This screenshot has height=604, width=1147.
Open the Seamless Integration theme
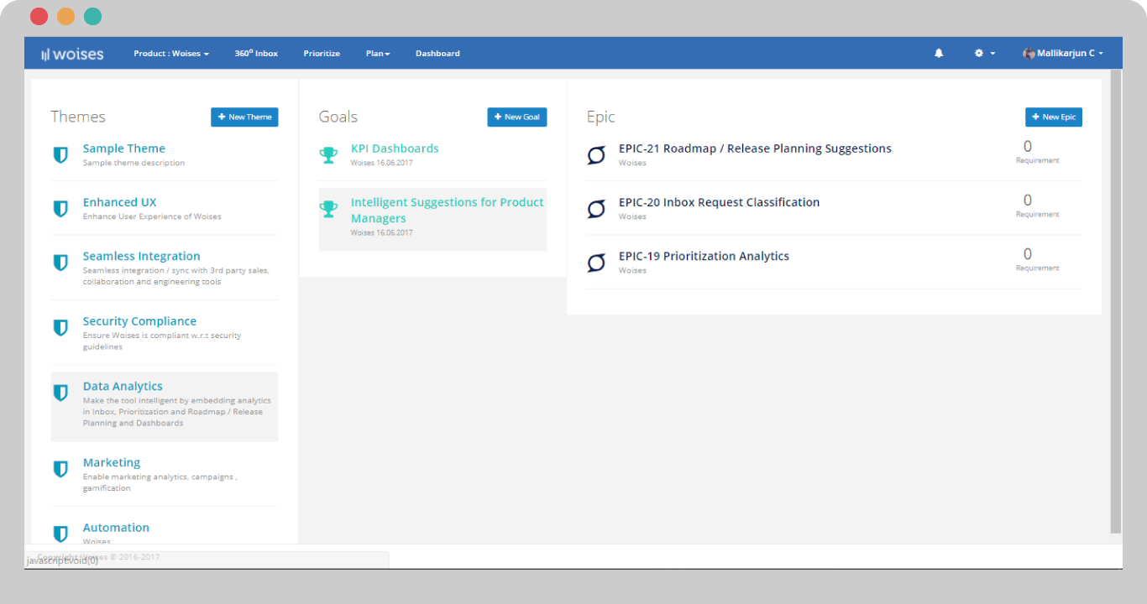click(142, 256)
